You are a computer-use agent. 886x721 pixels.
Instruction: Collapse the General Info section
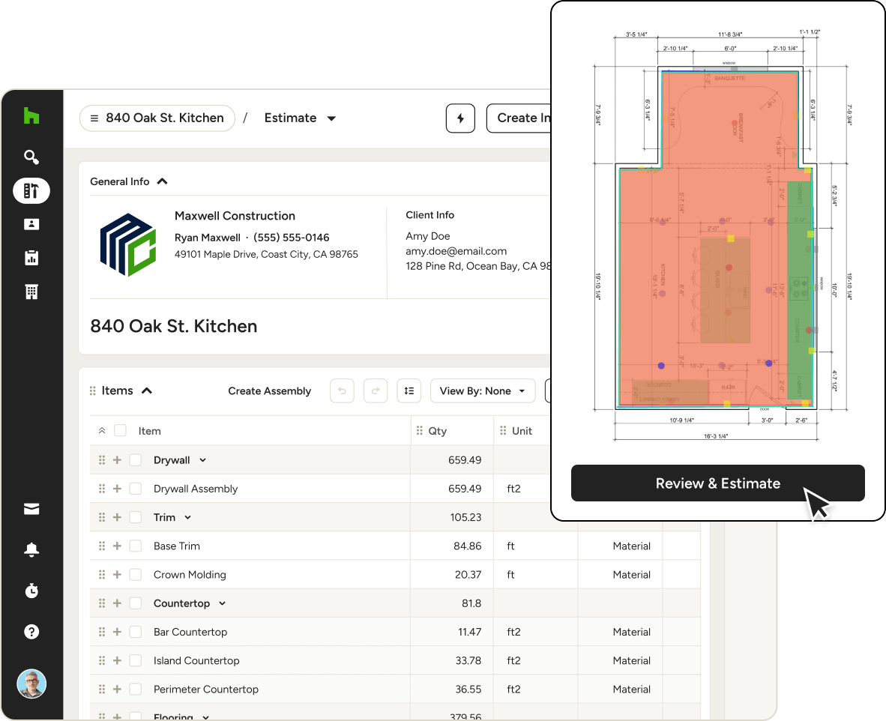click(x=163, y=181)
